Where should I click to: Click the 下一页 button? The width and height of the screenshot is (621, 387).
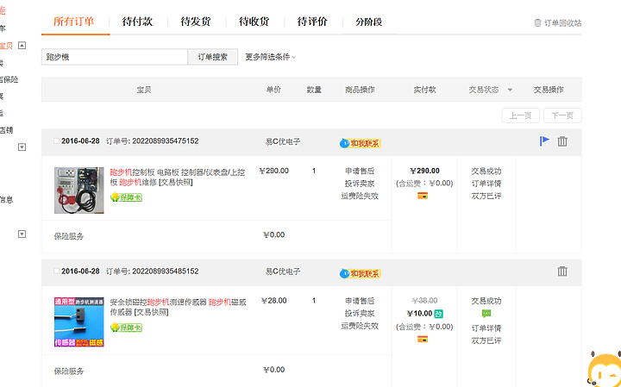(562, 115)
